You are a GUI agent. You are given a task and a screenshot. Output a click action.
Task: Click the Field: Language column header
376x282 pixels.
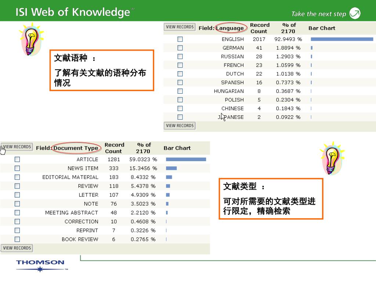[x=221, y=28]
